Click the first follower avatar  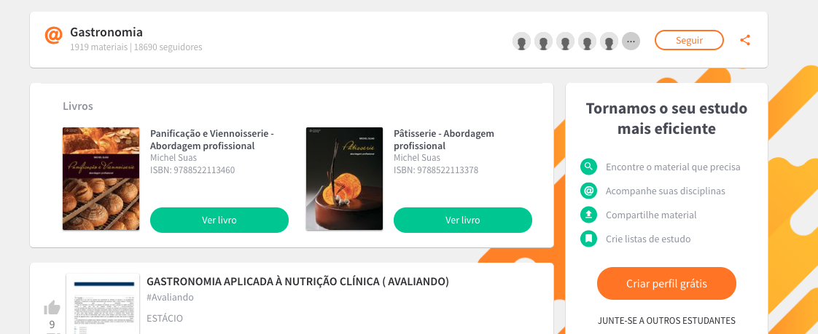pyautogui.click(x=521, y=41)
